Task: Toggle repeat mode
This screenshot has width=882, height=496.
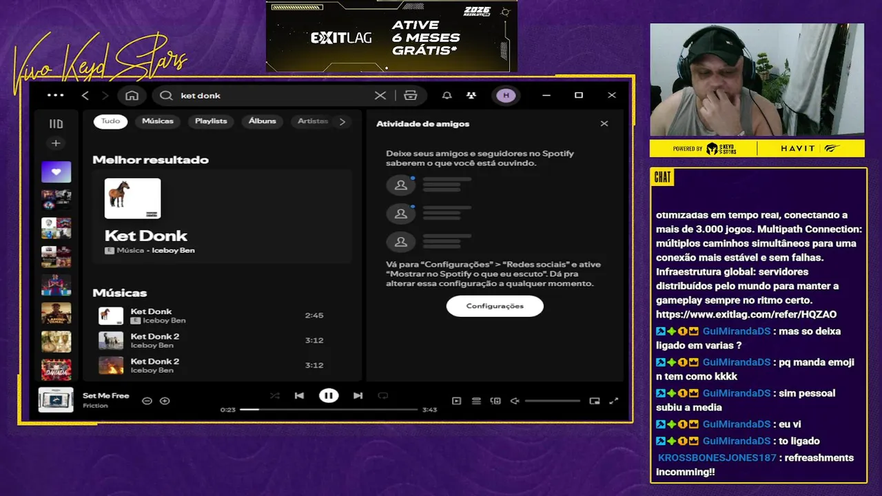Action: click(383, 395)
